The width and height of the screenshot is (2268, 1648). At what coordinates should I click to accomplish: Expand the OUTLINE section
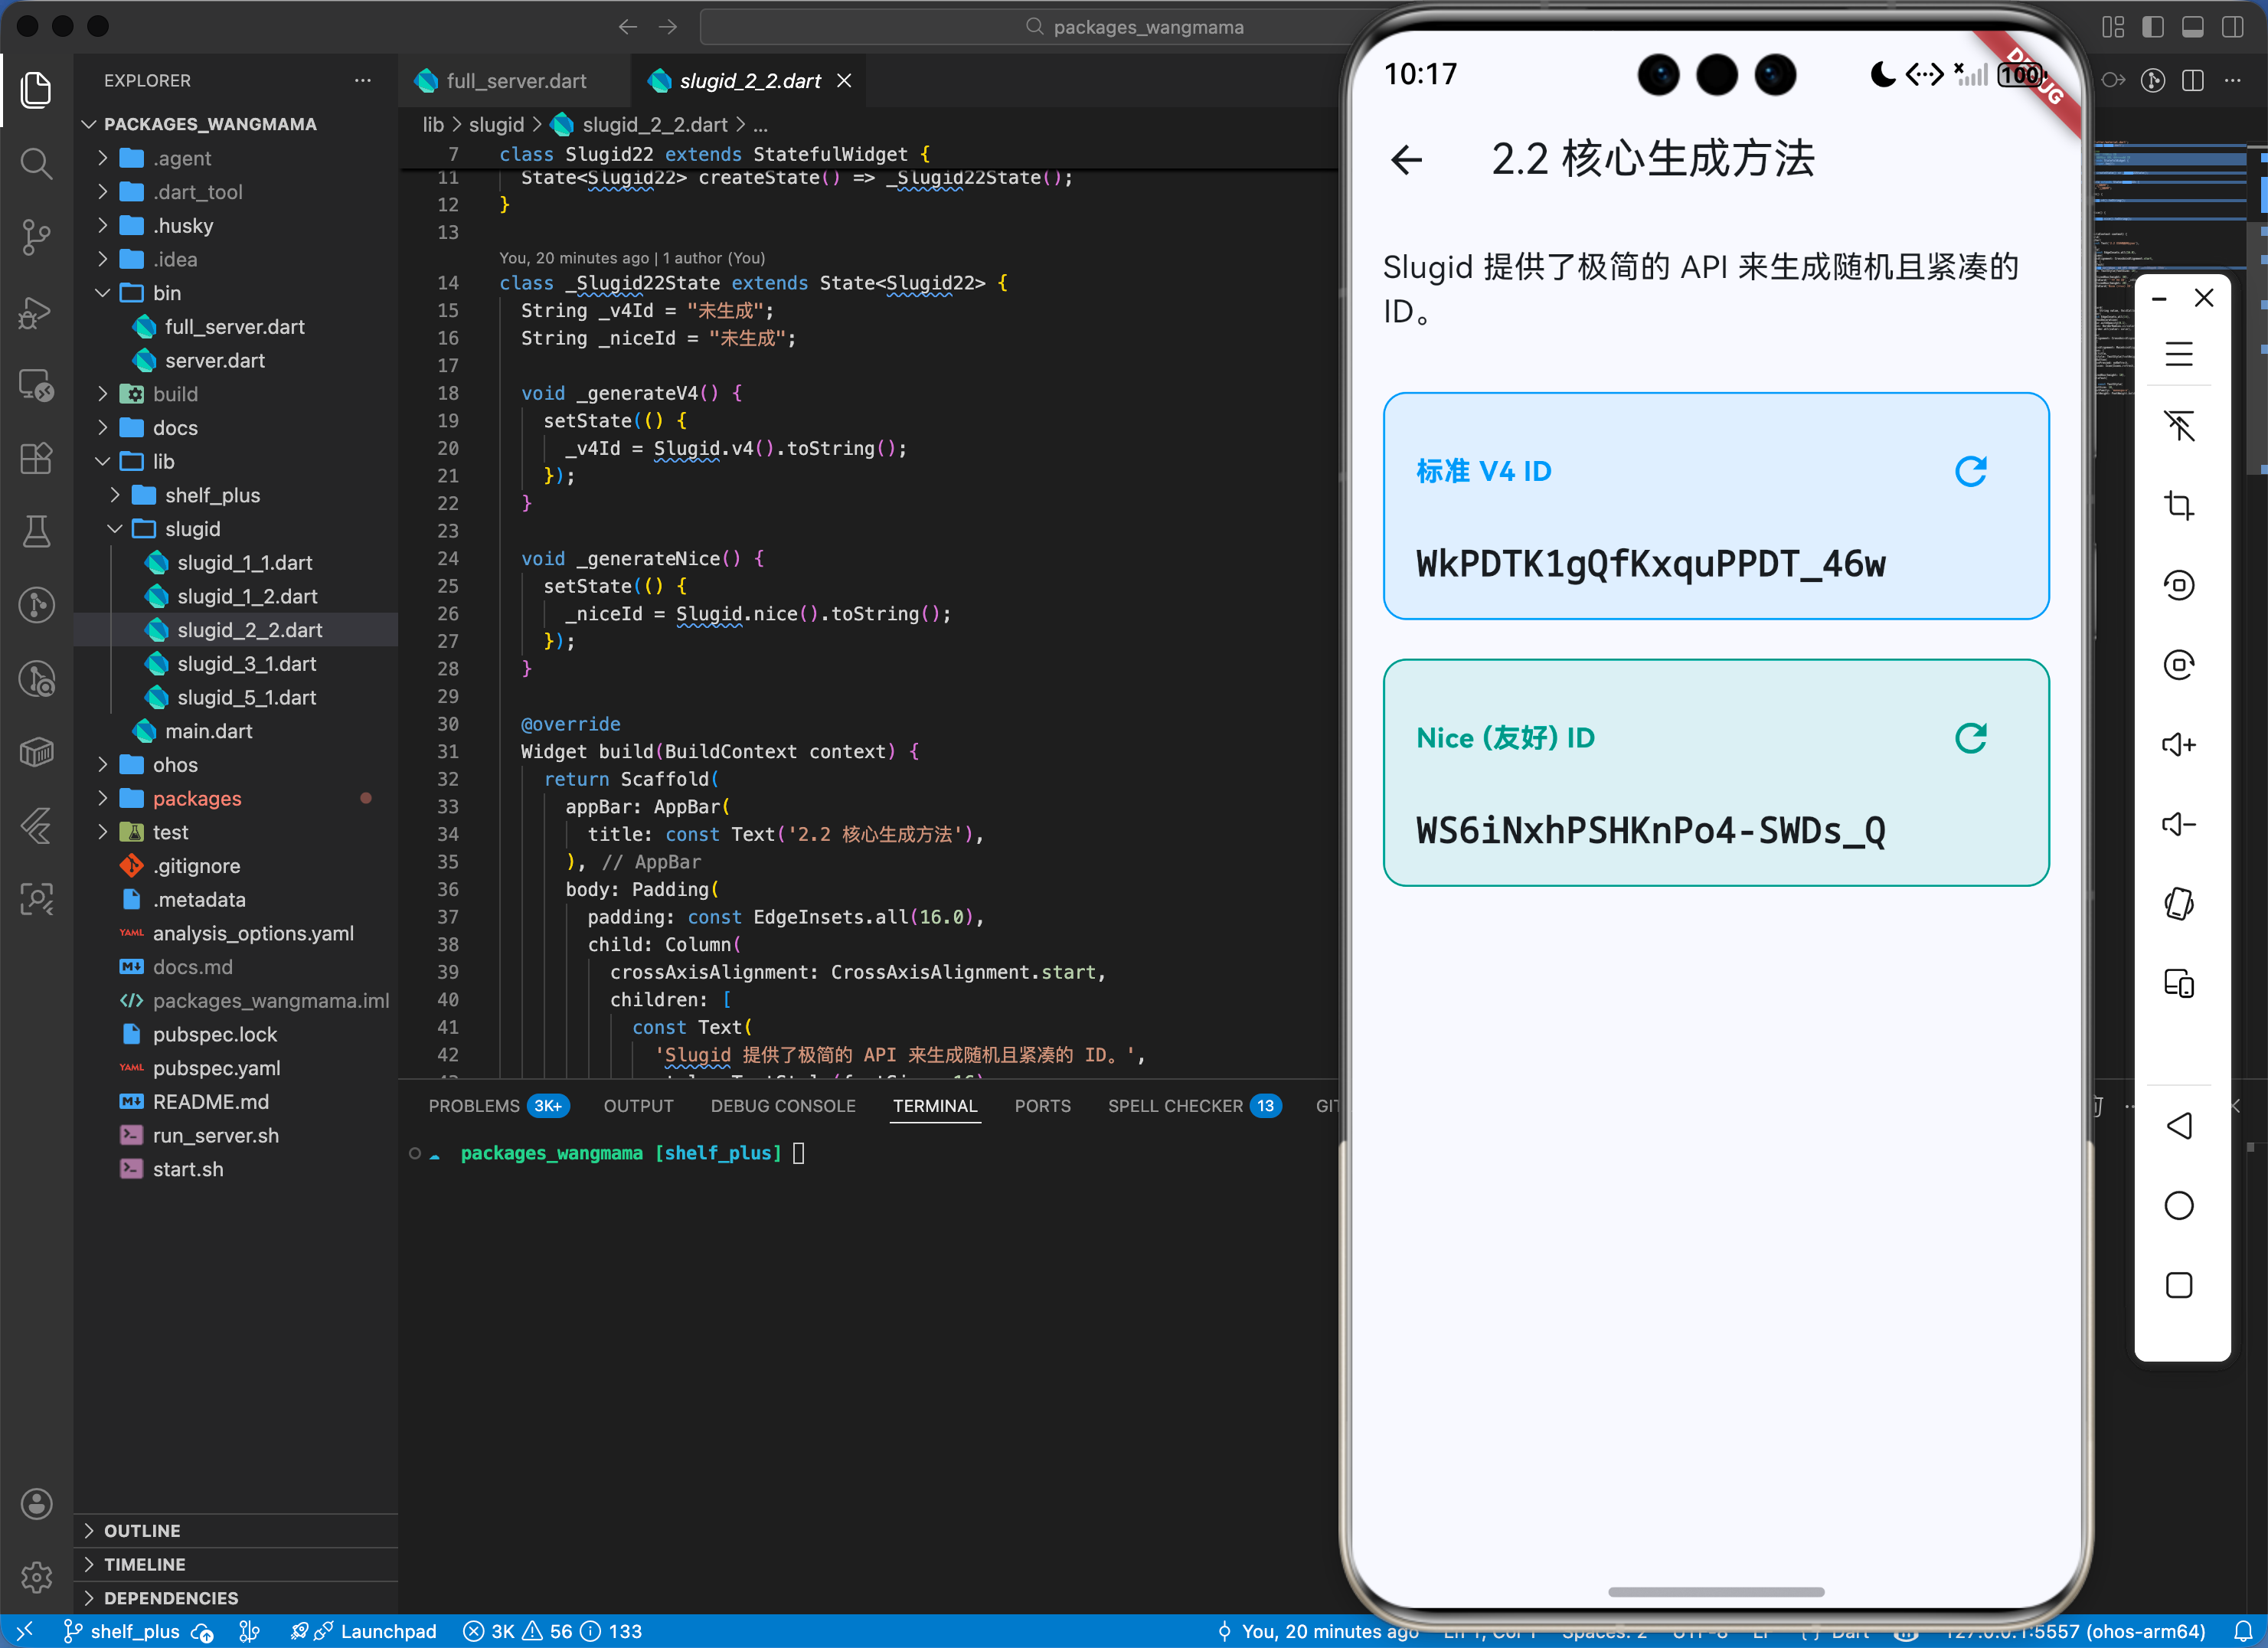[x=142, y=1530]
